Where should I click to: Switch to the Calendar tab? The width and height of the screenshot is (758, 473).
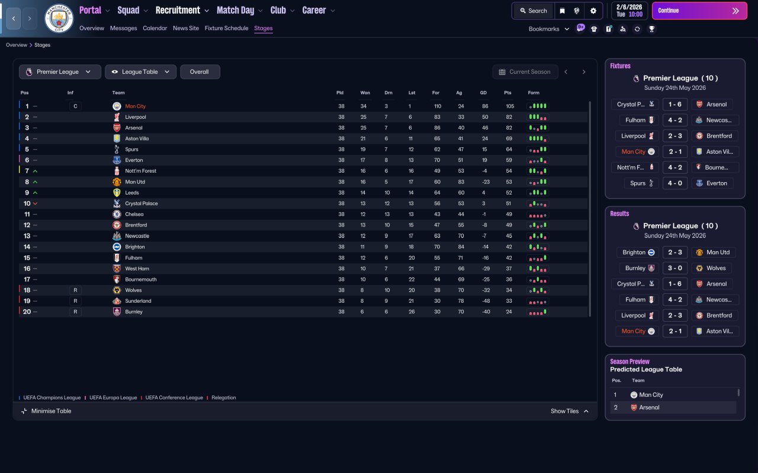coord(155,28)
